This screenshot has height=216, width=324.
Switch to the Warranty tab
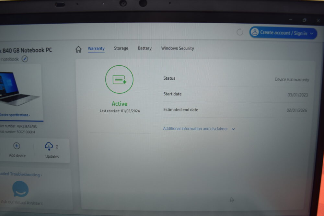[x=96, y=49]
